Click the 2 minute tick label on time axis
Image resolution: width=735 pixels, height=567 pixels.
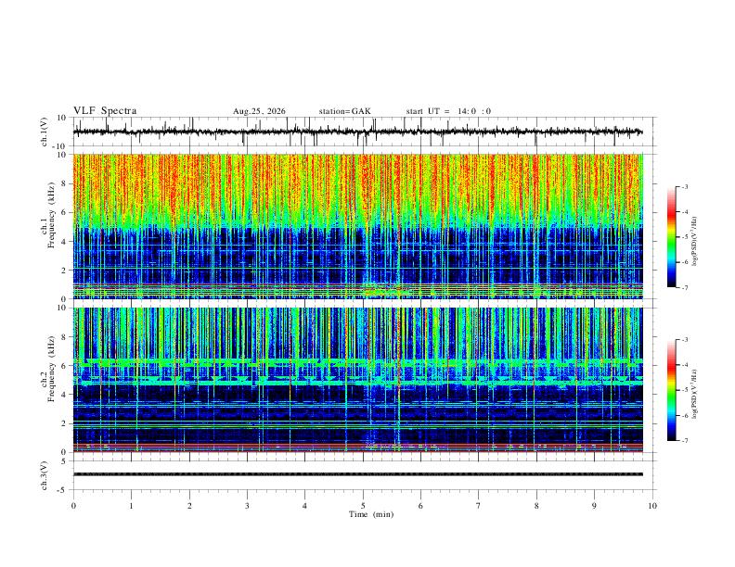pyautogui.click(x=189, y=506)
